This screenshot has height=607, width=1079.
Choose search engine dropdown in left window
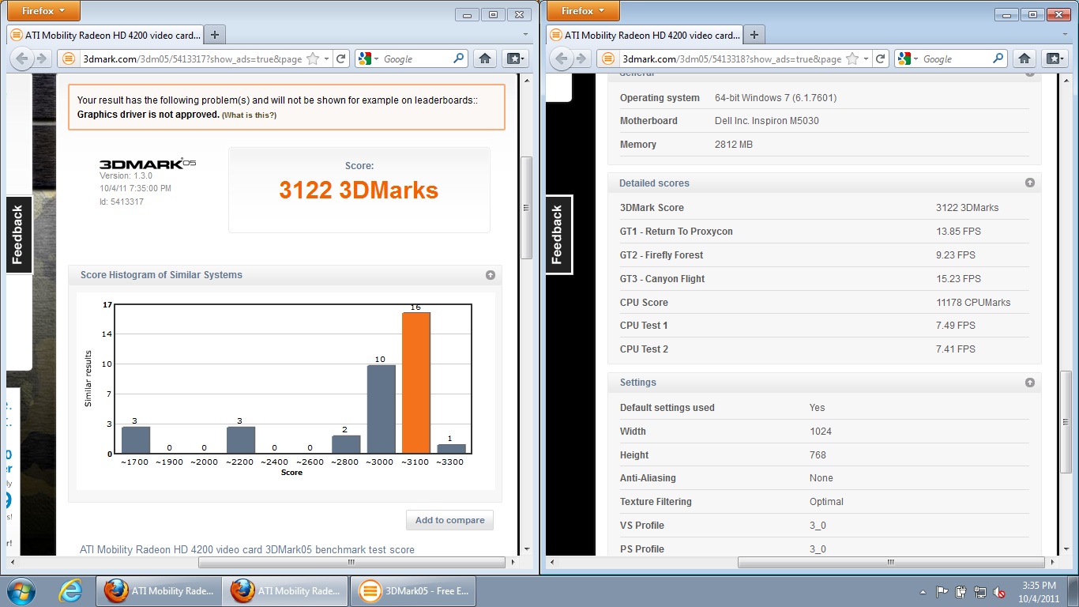[368, 58]
